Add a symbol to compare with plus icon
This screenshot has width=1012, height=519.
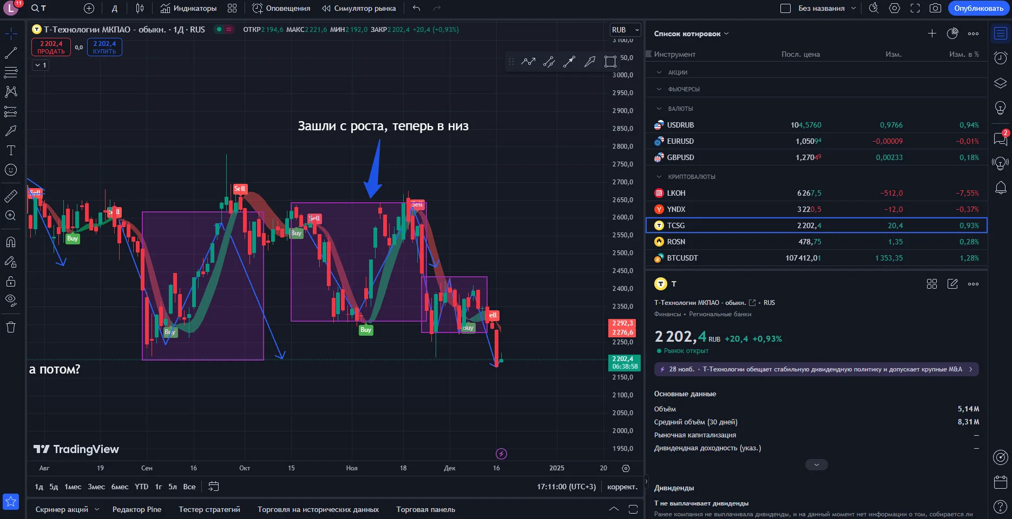pos(89,8)
